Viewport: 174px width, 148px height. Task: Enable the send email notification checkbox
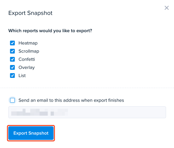12,100
